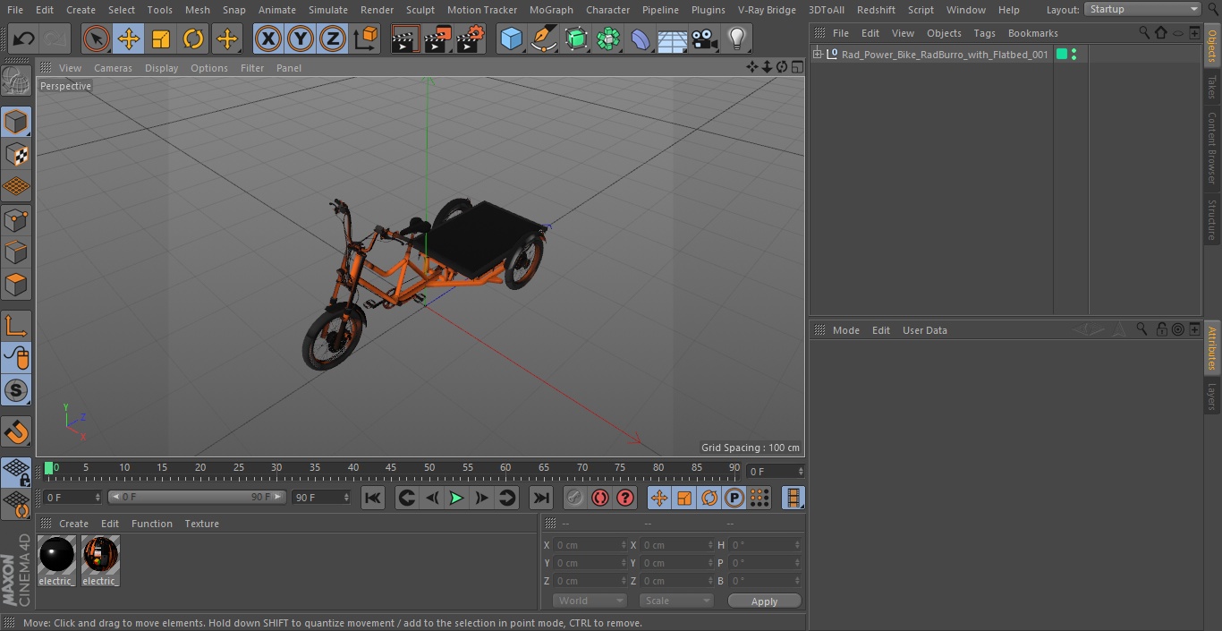Toggle Autokeying
This screenshot has height=631, width=1222.
[600, 498]
